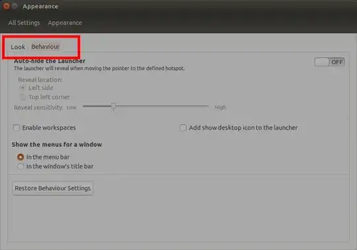Click the Appearance breadcrumb button
357x250 pixels.
pos(65,22)
